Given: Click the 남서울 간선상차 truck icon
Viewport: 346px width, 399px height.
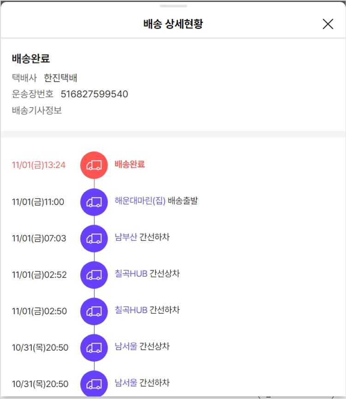Looking at the screenshot, I should tap(94, 347).
